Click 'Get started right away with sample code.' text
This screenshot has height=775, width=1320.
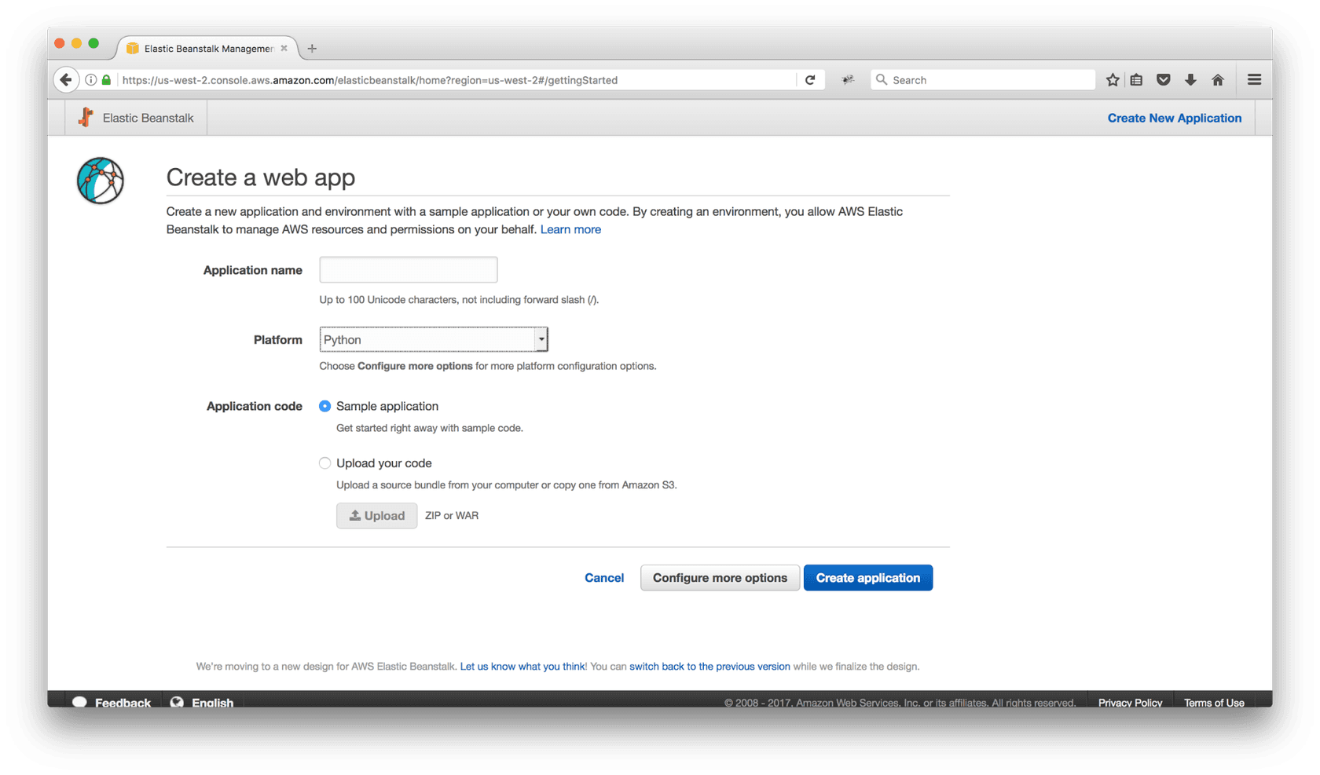(x=430, y=428)
